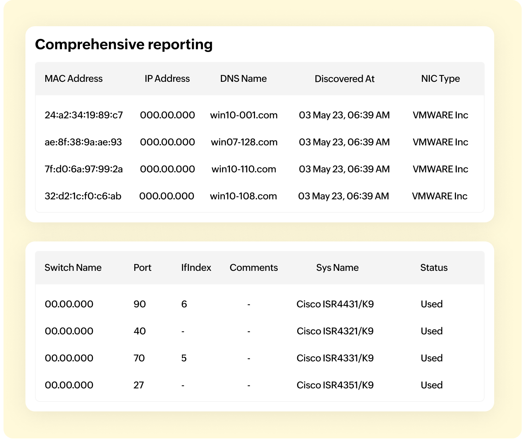Select the IfIndex column header
522x440 pixels.
[196, 268]
